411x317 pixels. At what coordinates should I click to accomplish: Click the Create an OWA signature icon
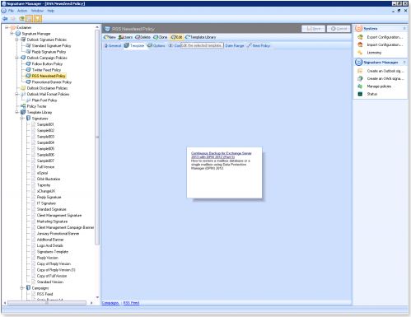360,78
